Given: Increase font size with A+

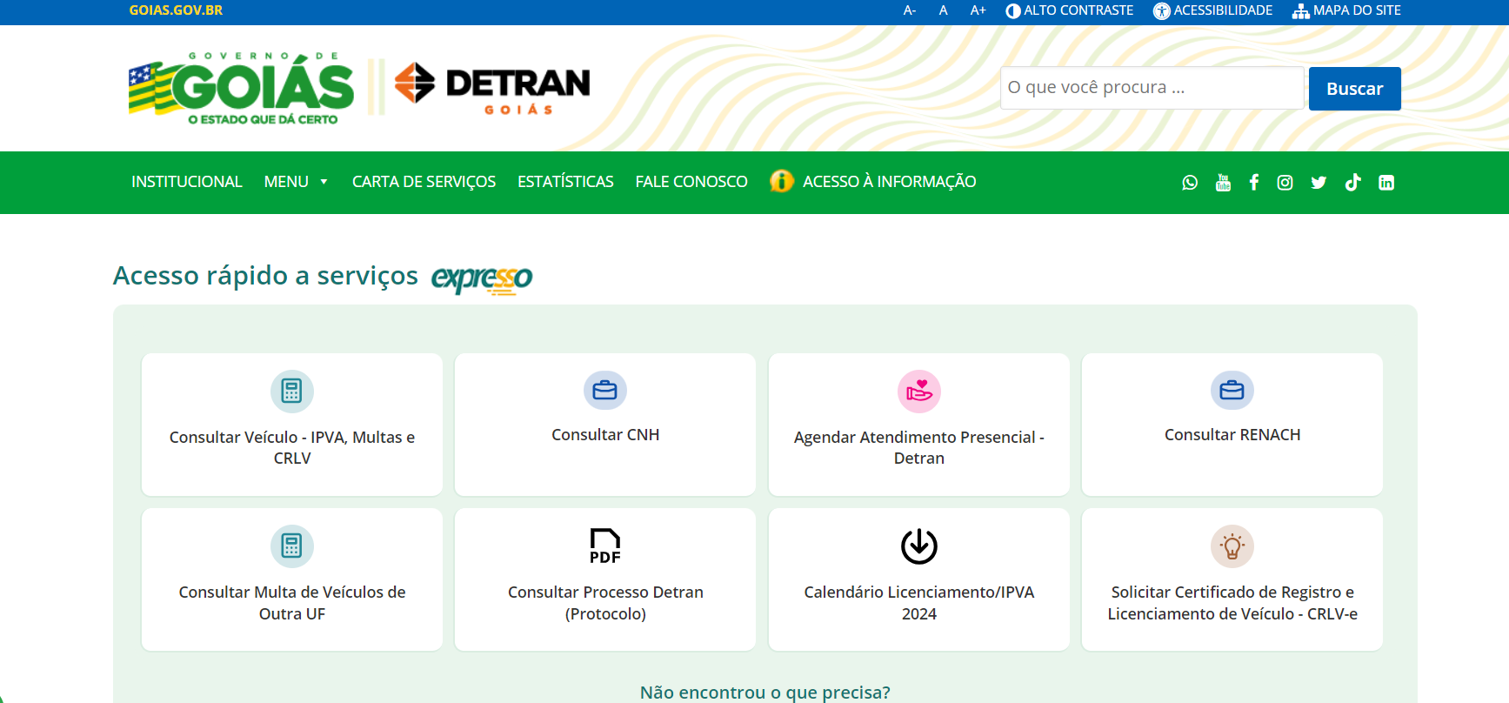Looking at the screenshot, I should [978, 10].
